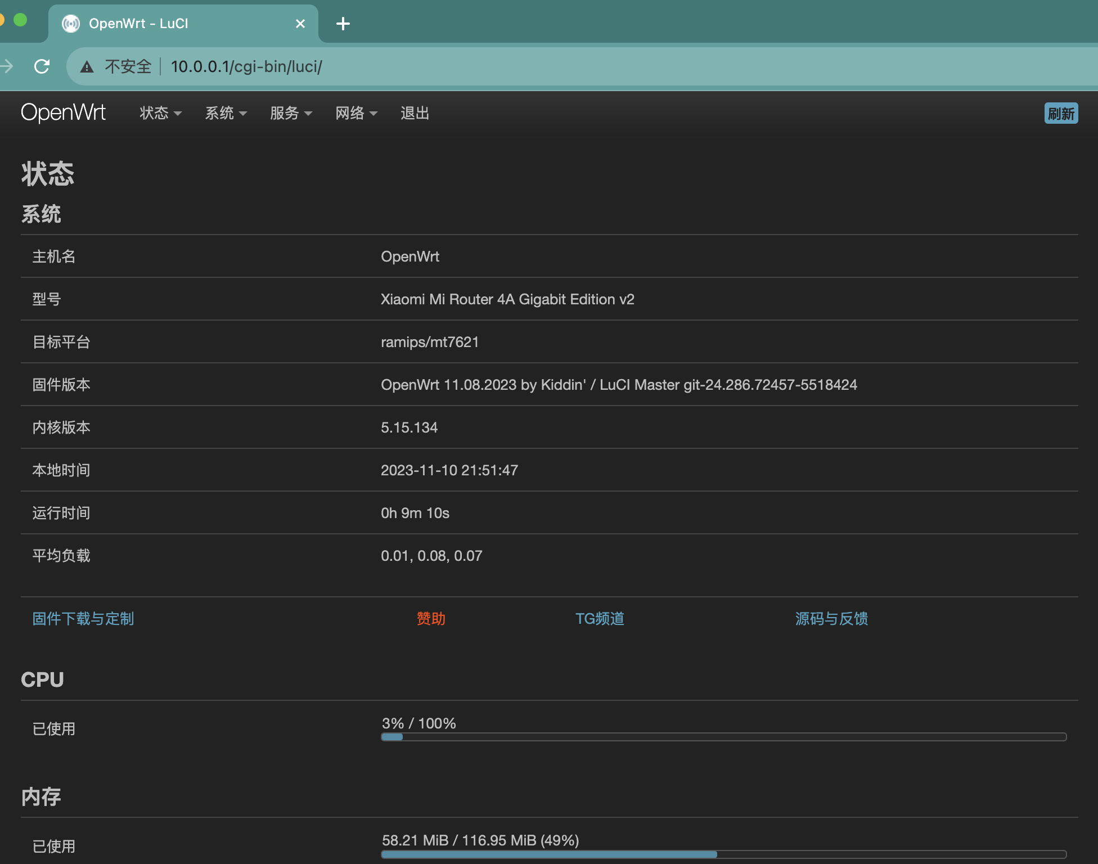Click model value Xiaomi Mi Router 4A
This screenshot has height=864, width=1098.
tap(507, 299)
